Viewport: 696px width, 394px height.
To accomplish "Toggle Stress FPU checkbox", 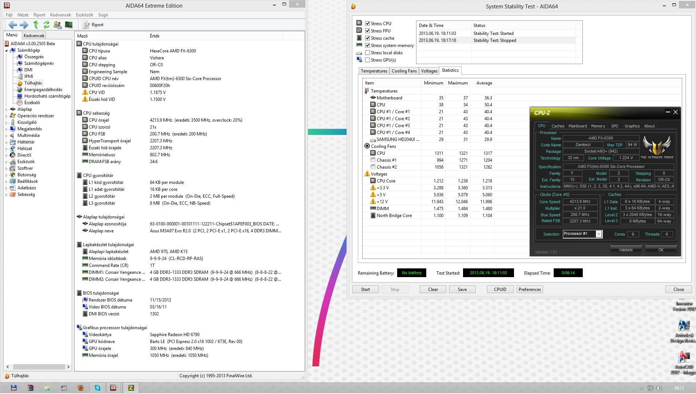I will [x=368, y=31].
